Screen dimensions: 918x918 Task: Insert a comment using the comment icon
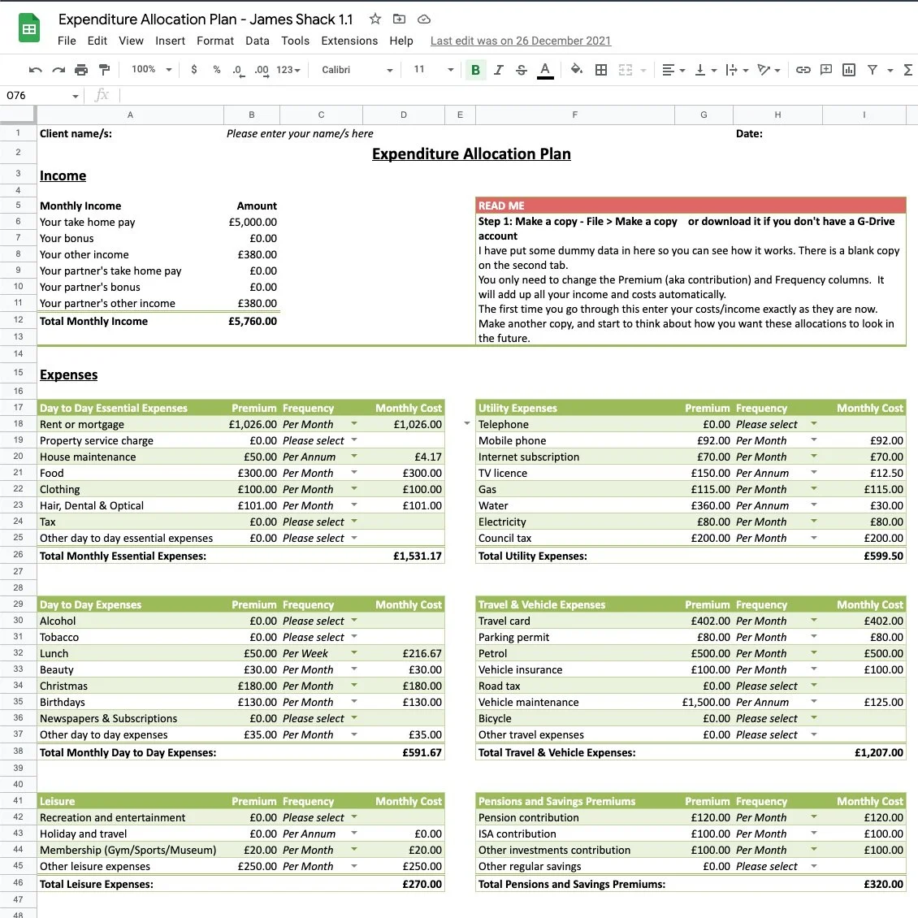(826, 70)
